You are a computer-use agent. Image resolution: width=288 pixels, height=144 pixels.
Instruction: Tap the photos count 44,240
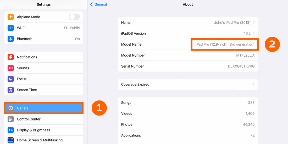249,124
